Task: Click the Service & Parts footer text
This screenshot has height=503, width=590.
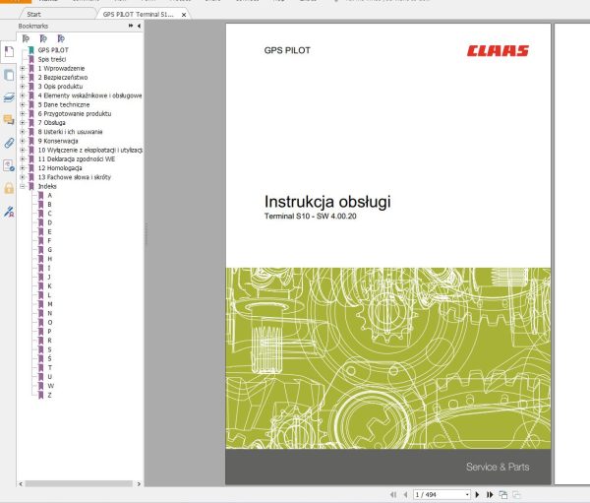Action: (498, 467)
